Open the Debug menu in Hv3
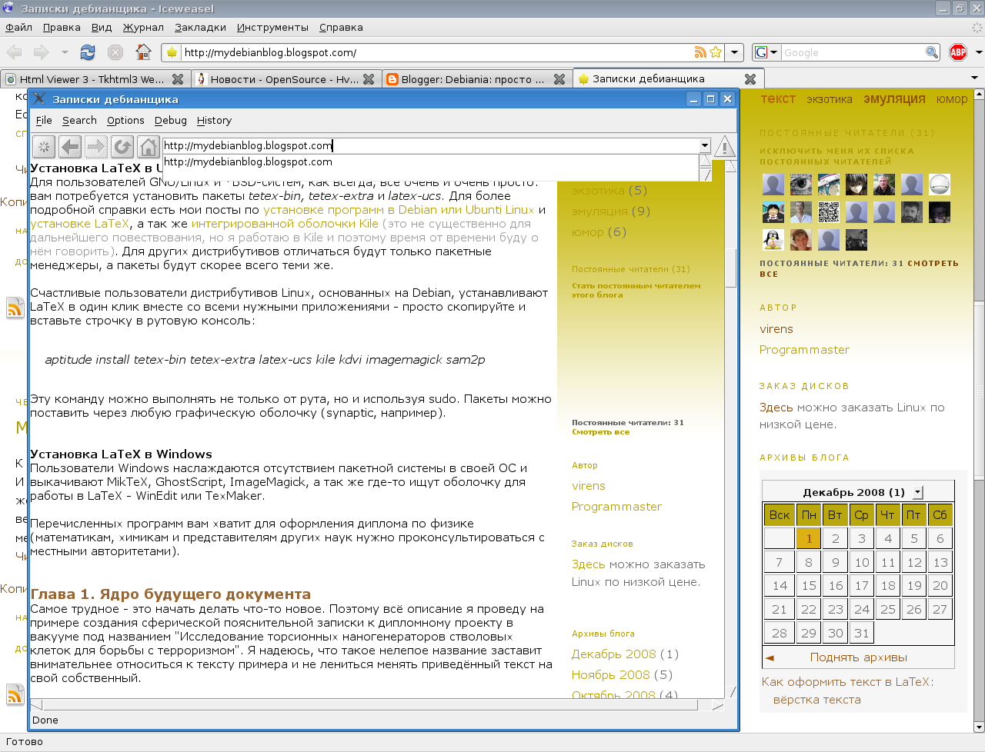The image size is (985, 752). tap(170, 121)
